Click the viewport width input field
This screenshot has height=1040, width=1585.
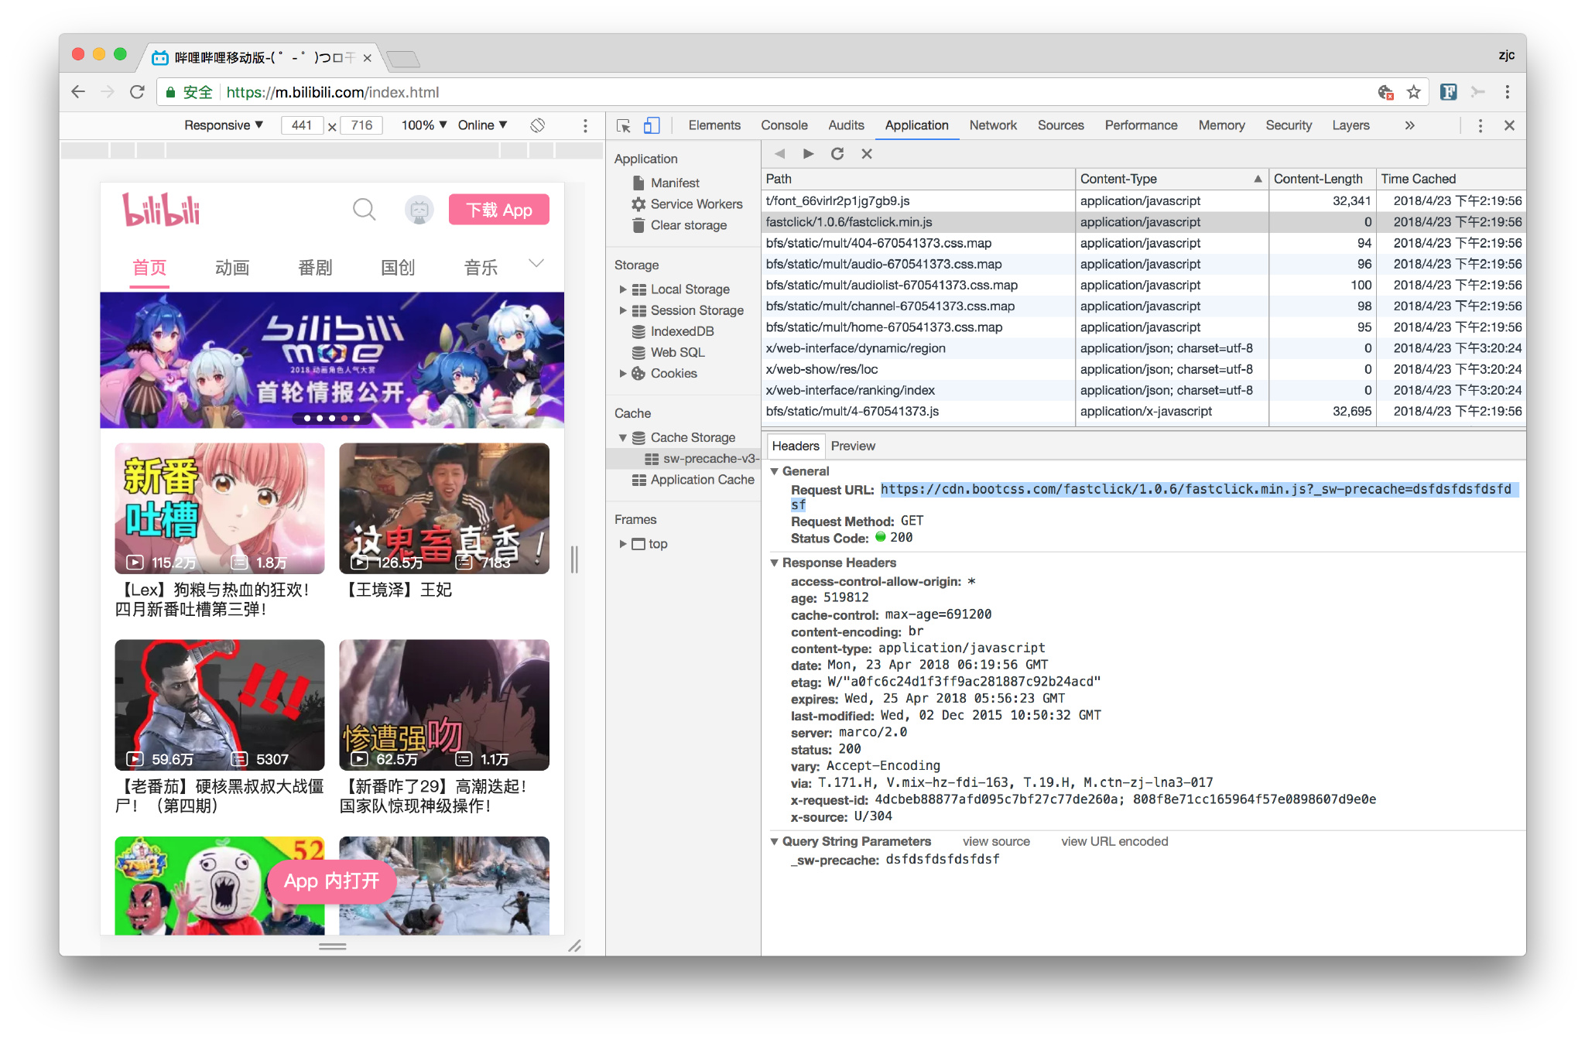(x=302, y=125)
